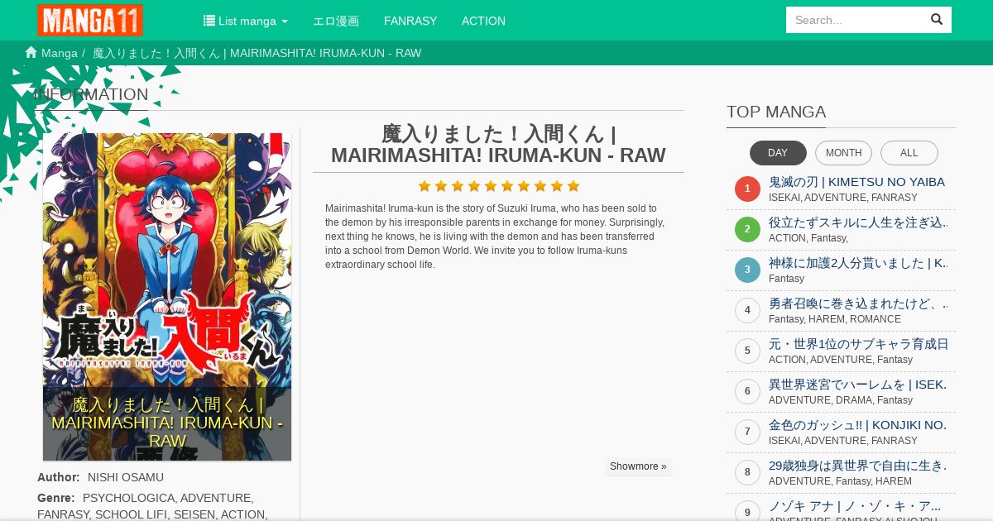Click the MANGA11 site logo
Image resolution: width=993 pixels, height=521 pixels.
pos(90,20)
